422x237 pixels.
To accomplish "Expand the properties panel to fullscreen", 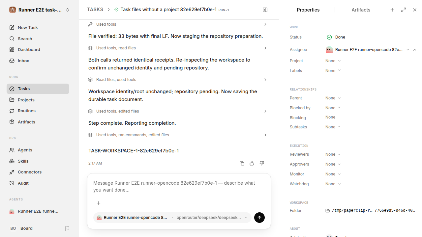I will click(x=404, y=10).
